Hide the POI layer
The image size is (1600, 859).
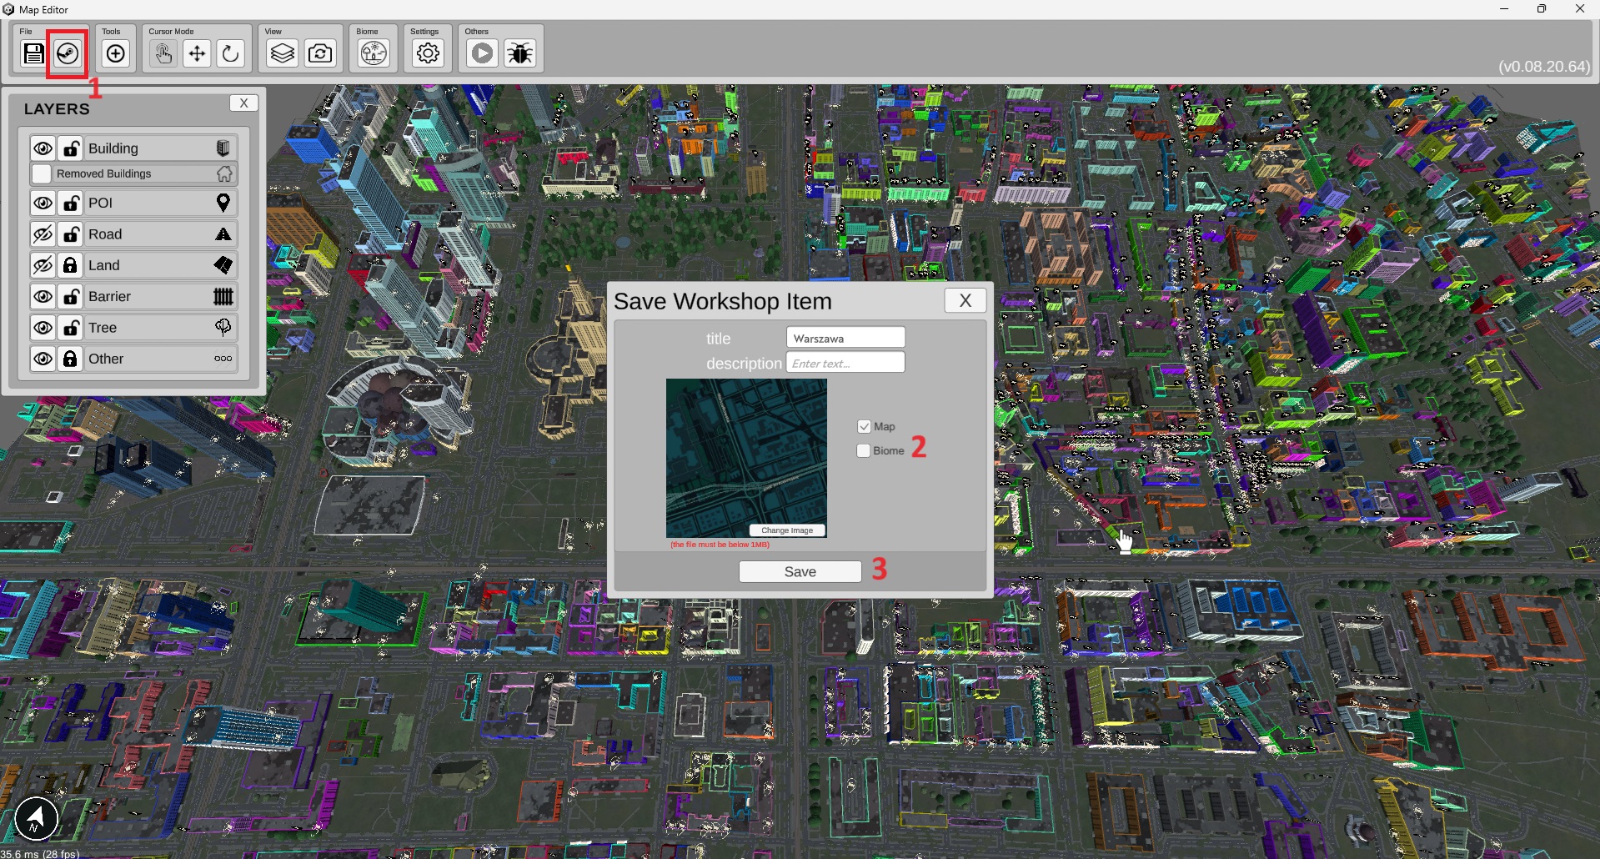43,203
